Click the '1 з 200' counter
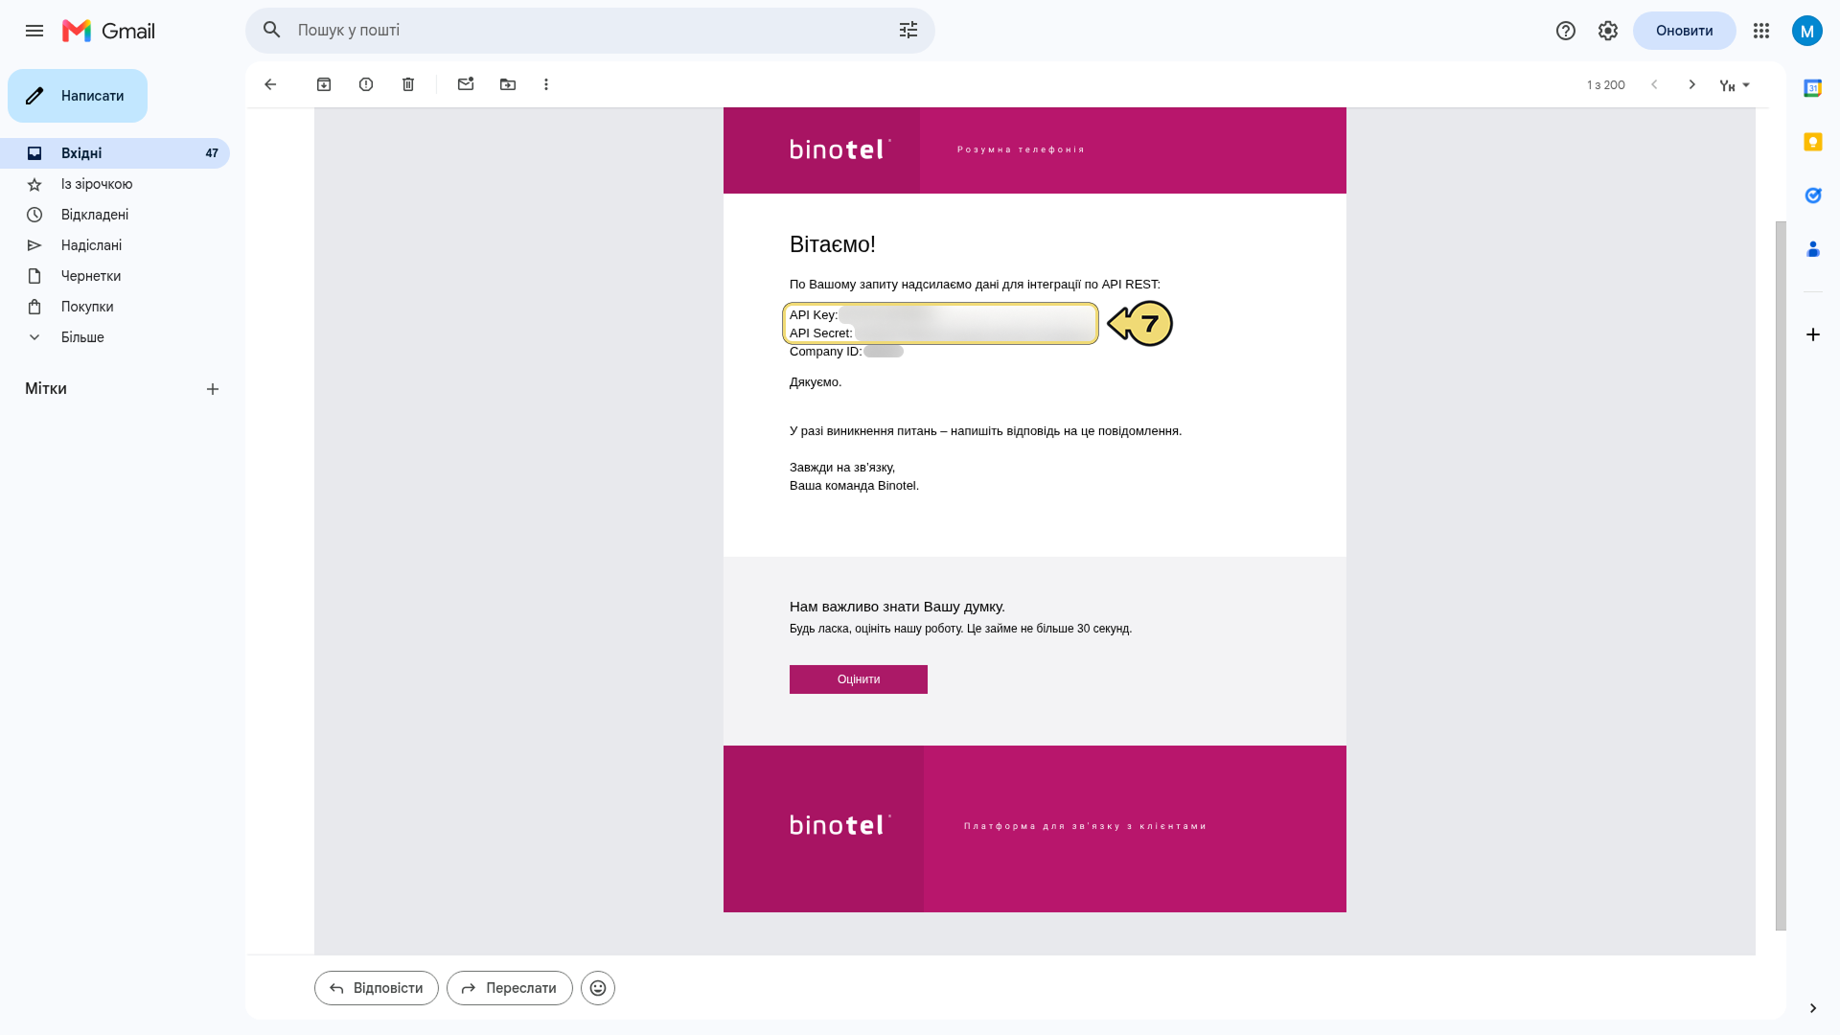 pyautogui.click(x=1606, y=85)
